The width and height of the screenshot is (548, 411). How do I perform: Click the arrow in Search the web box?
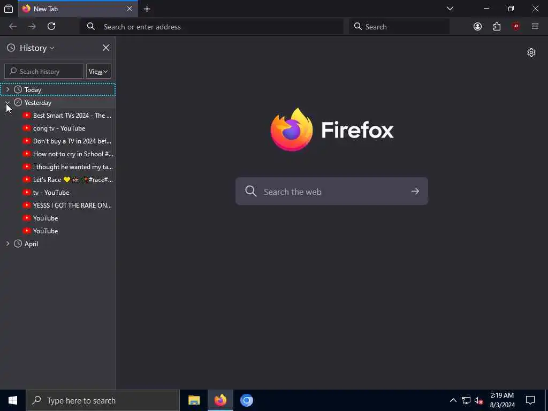tap(415, 191)
